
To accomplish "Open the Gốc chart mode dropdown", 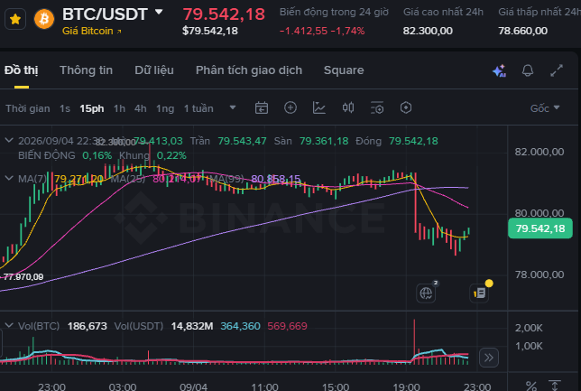I will [545, 108].
